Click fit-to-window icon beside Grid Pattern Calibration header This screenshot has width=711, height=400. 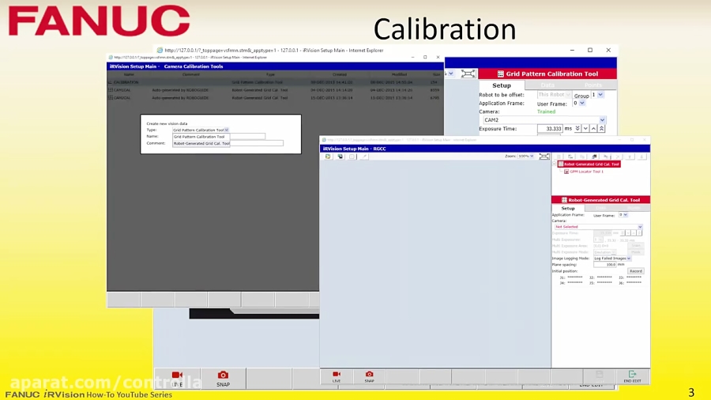pyautogui.click(x=468, y=74)
